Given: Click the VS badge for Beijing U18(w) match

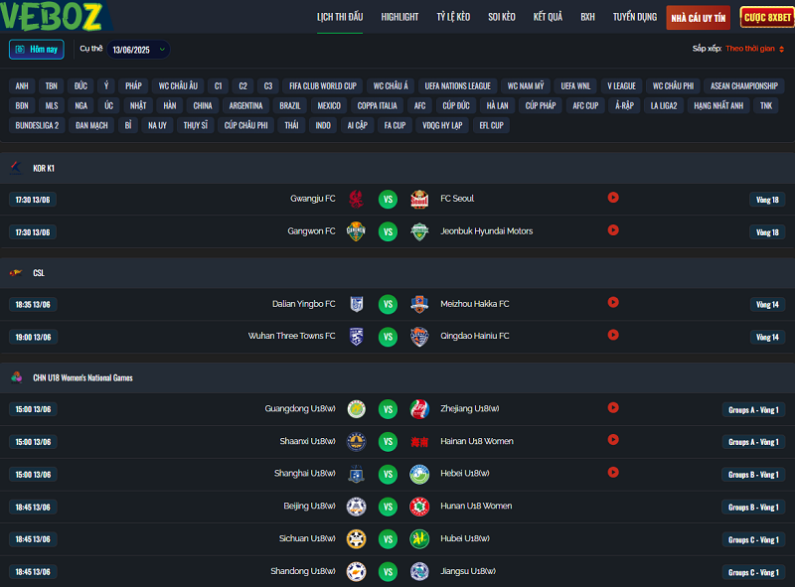Looking at the screenshot, I should pos(388,507).
